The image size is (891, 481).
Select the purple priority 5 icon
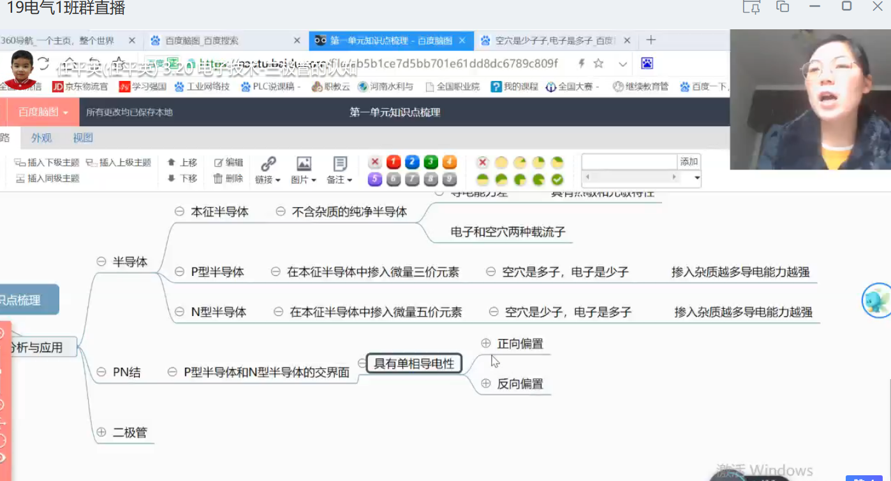(375, 180)
